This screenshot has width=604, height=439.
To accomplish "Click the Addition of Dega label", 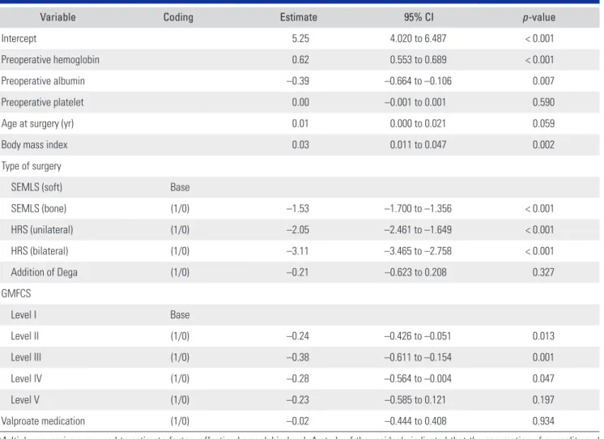I will [x=45, y=272].
